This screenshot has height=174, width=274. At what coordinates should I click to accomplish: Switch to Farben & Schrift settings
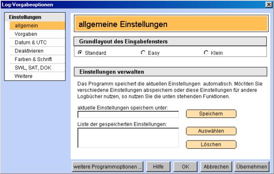click(x=38, y=59)
